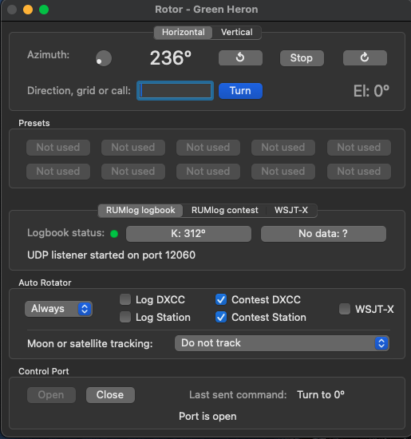Toggle the WSJT-X auto rotator checkbox
The height and width of the screenshot is (439, 411).
pos(345,309)
